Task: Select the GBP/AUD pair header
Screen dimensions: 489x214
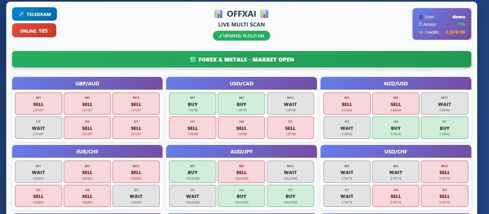Action: [x=87, y=83]
